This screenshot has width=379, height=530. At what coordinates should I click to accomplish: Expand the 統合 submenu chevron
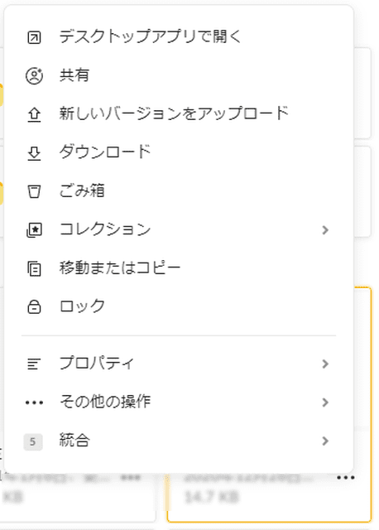click(x=325, y=441)
